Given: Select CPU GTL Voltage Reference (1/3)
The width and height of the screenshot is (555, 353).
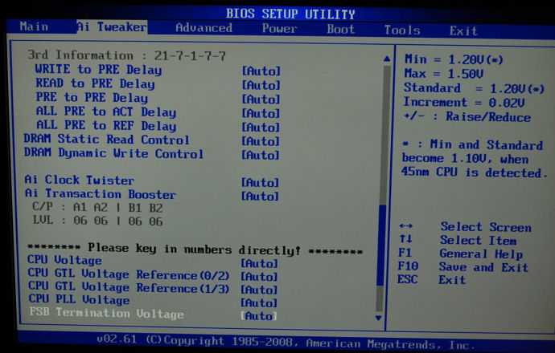Looking at the screenshot, I should point(129,287).
